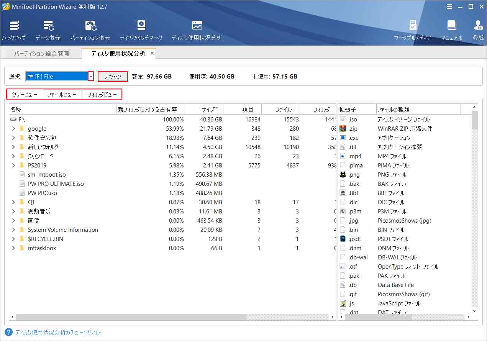Click the 登録 register icon
This screenshot has width=487, height=341.
coord(478,30)
